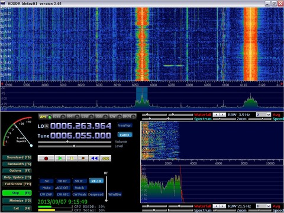284x213 pixels.
Task: Select FM demodulation mode
Action: pos(73,117)
